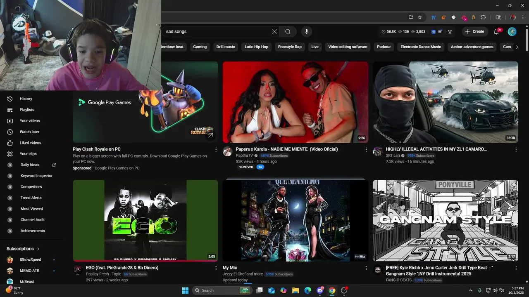The height and width of the screenshot is (297, 529).
Task: Click the blue TV extension icon
Action: (x=434, y=17)
